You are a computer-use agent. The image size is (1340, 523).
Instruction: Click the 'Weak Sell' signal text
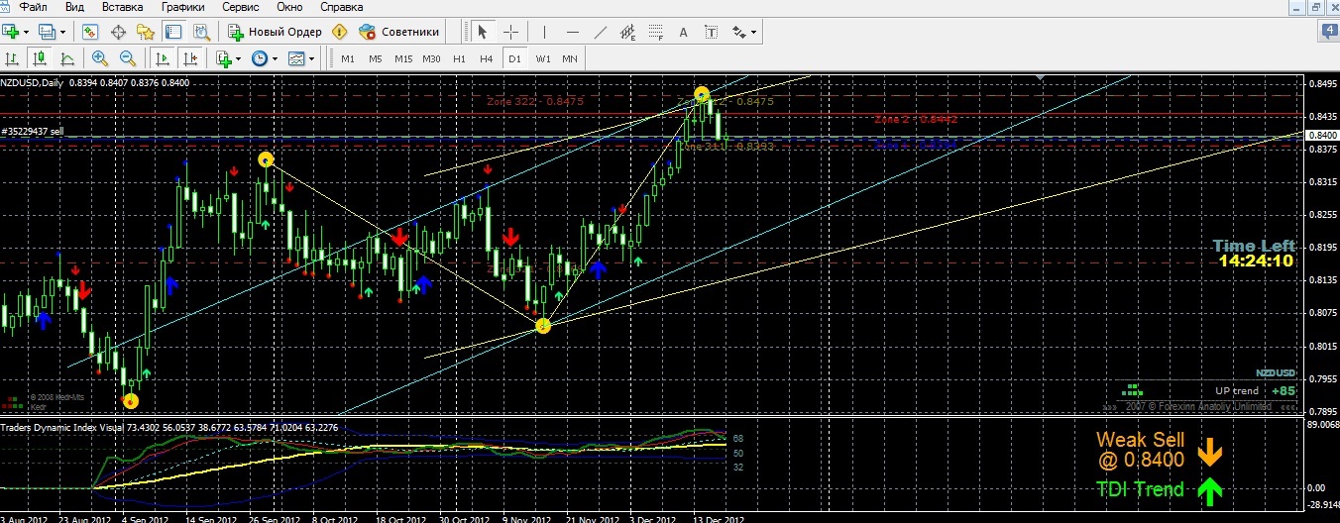(x=1139, y=440)
